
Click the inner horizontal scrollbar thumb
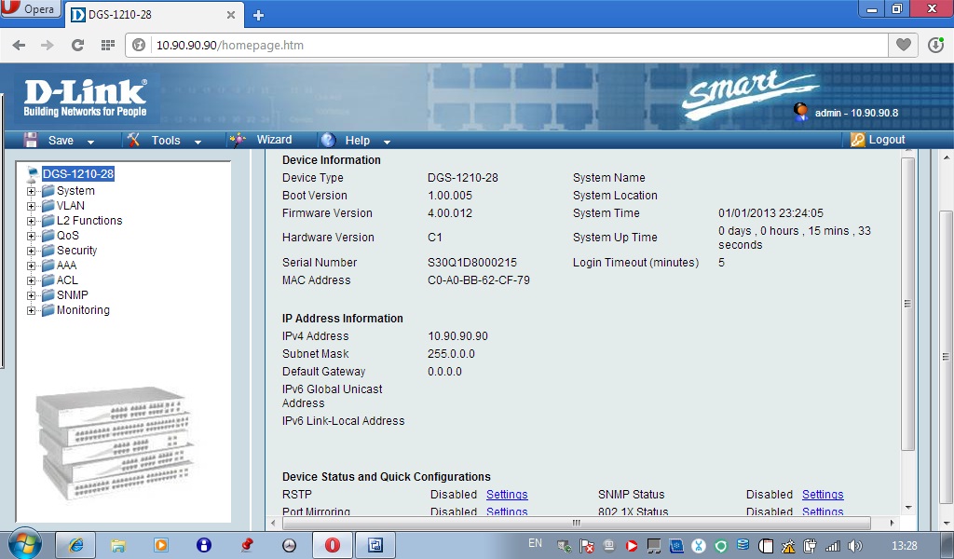(x=575, y=523)
